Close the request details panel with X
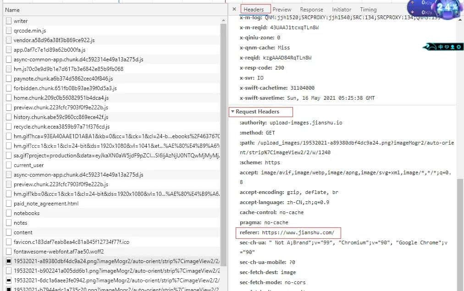Viewport: 464px width, 291px height. 234,9
